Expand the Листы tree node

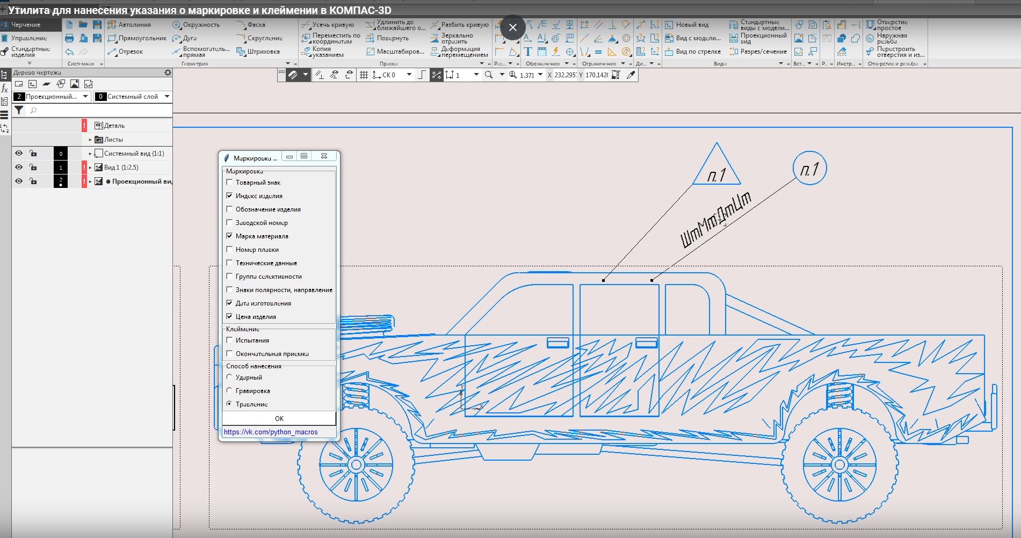click(90, 140)
